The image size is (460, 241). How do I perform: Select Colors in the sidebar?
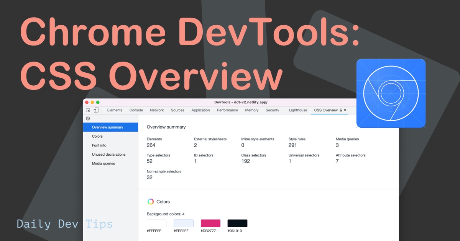97,136
